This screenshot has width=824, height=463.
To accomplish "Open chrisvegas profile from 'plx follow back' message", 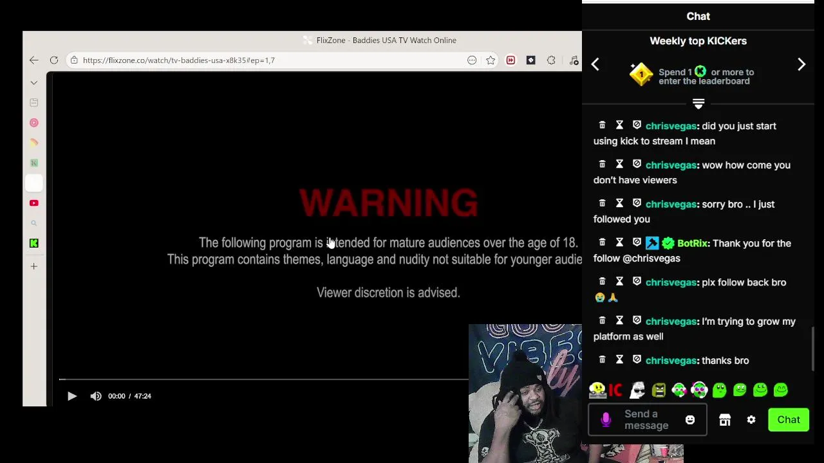I will tap(671, 282).
